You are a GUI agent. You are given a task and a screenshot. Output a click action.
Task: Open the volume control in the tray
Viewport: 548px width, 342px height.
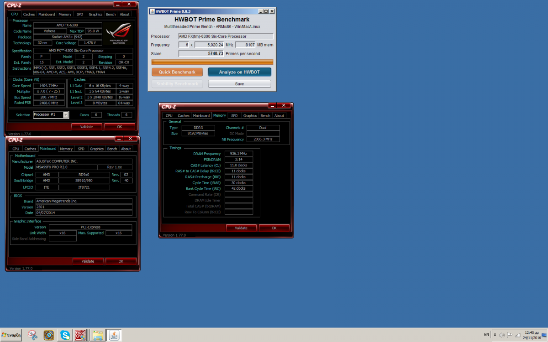coord(502,335)
